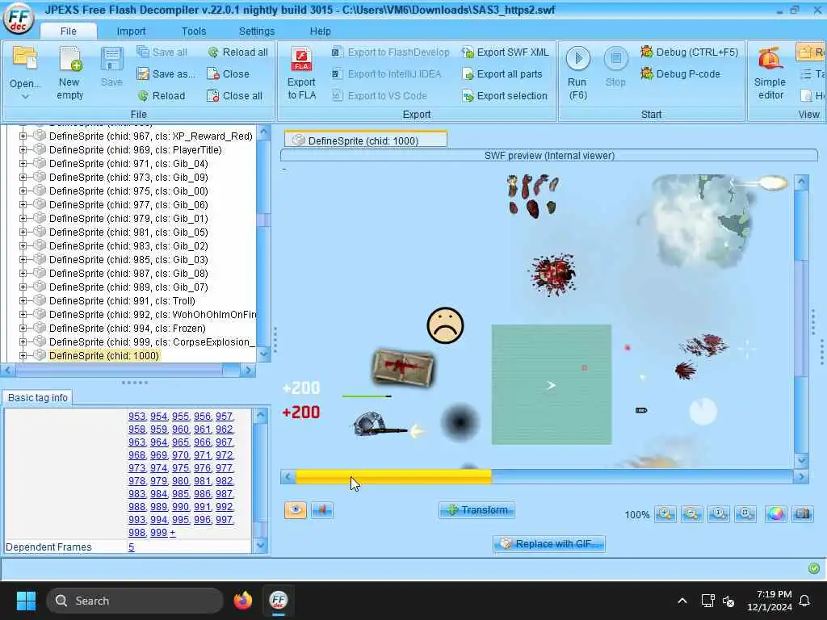Create a New empty SWF
This screenshot has height=620, width=827.
tap(69, 73)
